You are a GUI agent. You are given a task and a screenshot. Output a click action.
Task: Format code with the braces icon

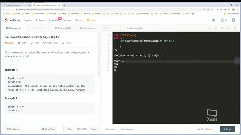coord(216,28)
